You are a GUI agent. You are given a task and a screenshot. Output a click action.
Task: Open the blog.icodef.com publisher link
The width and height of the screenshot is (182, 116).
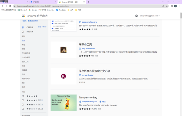pos(88,49)
